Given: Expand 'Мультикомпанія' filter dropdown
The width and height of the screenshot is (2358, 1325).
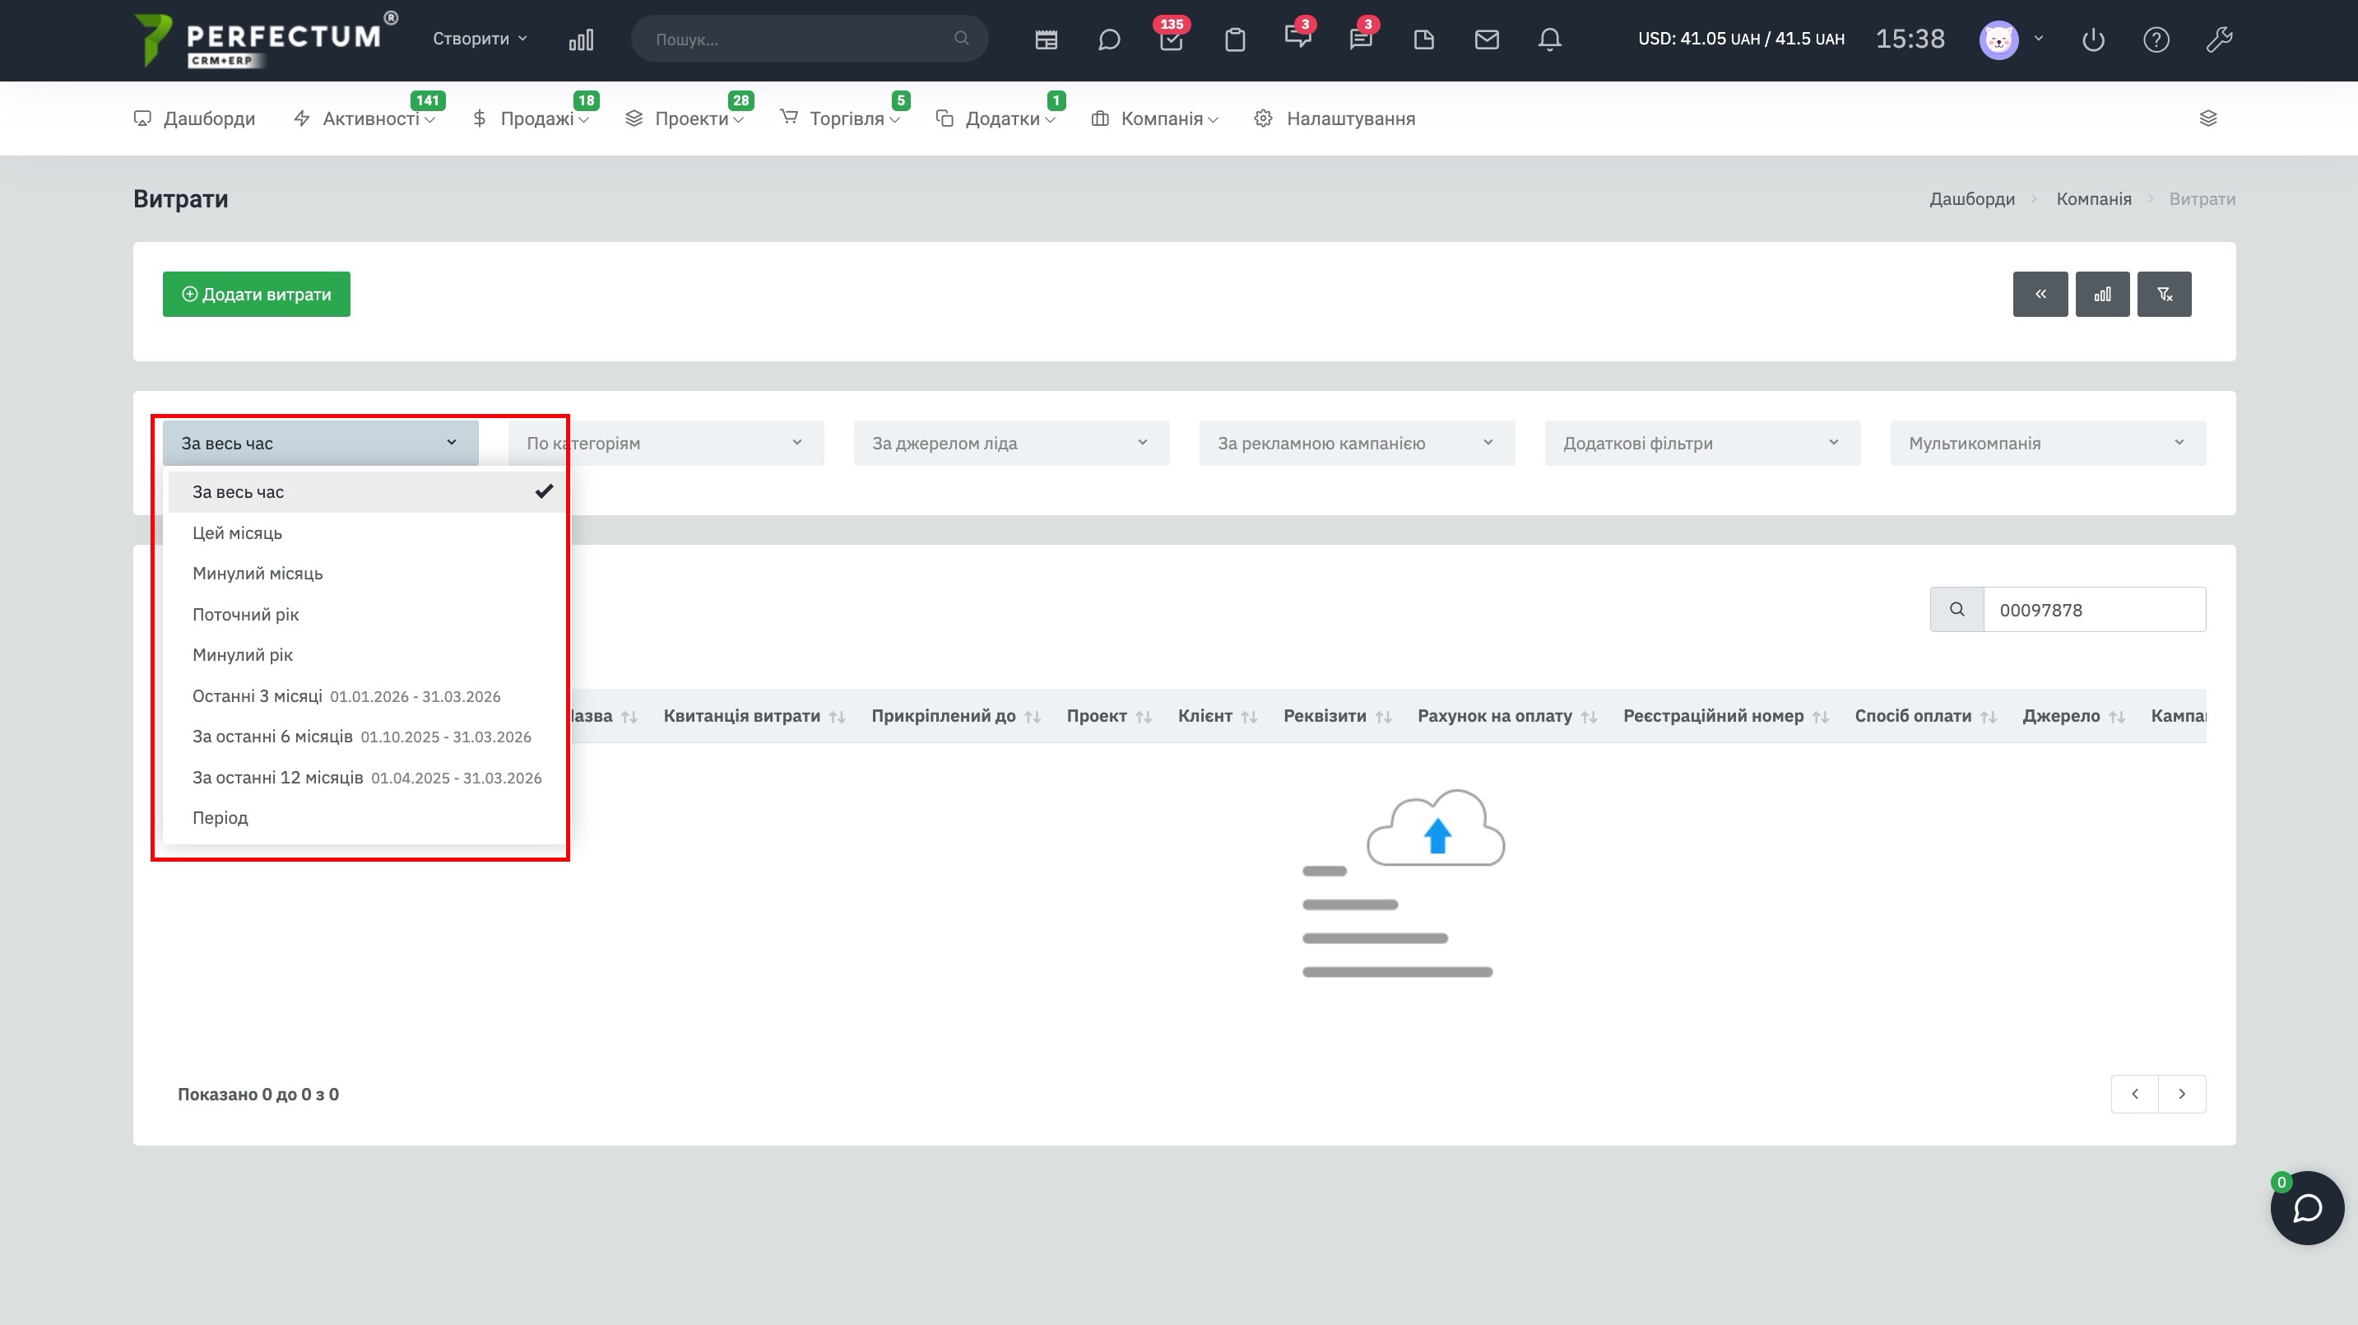Looking at the screenshot, I should click(x=2048, y=444).
